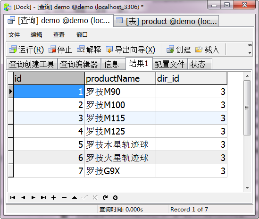Click the id cell with value 1

pos(49,92)
